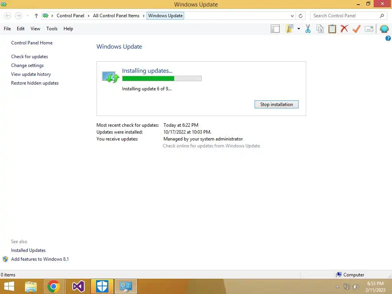Open the address bar history dropdown
The image size is (392, 294).
pos(292,16)
